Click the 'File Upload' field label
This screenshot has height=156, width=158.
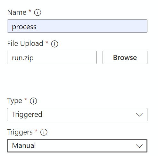pos(25,44)
